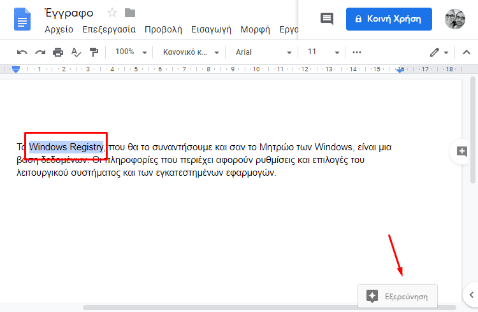Print the document
The image size is (478, 312).
(x=58, y=52)
